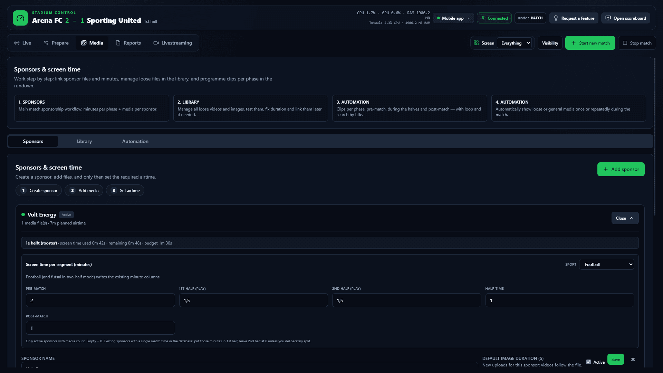The width and height of the screenshot is (663, 373).
Task: Toggle the mode MATCH indicator
Action: [x=530, y=18]
